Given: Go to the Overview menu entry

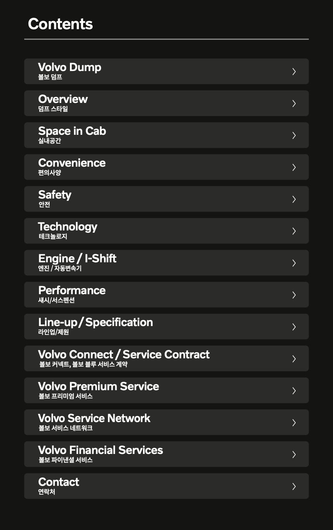Looking at the screenshot, I should [63, 99].
